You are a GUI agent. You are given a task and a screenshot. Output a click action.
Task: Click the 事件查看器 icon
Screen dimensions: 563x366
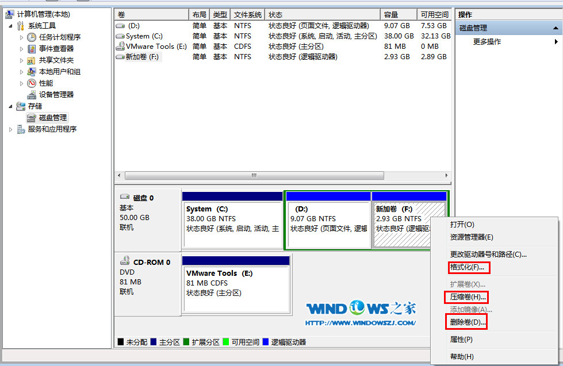(32, 49)
